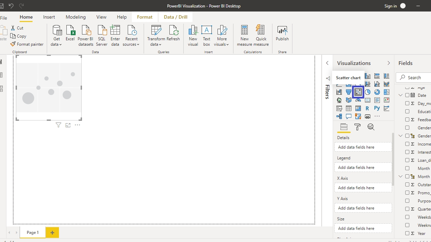Open the Data / Drill tab
Screen dimensions: 431x242
(x=176, y=17)
